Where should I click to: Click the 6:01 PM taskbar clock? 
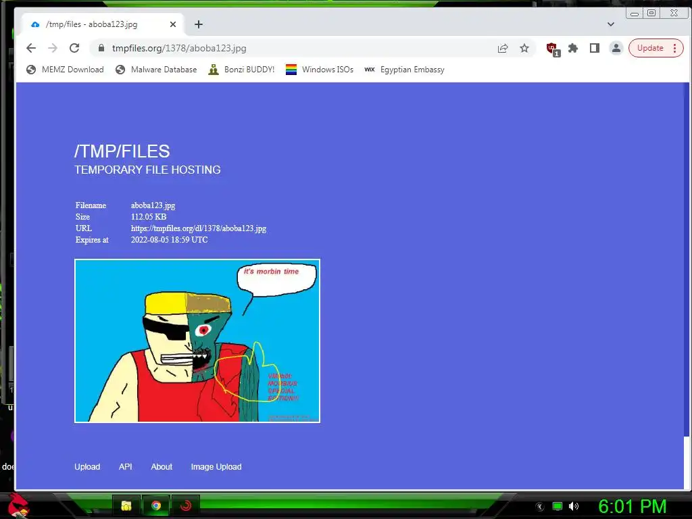click(x=633, y=507)
